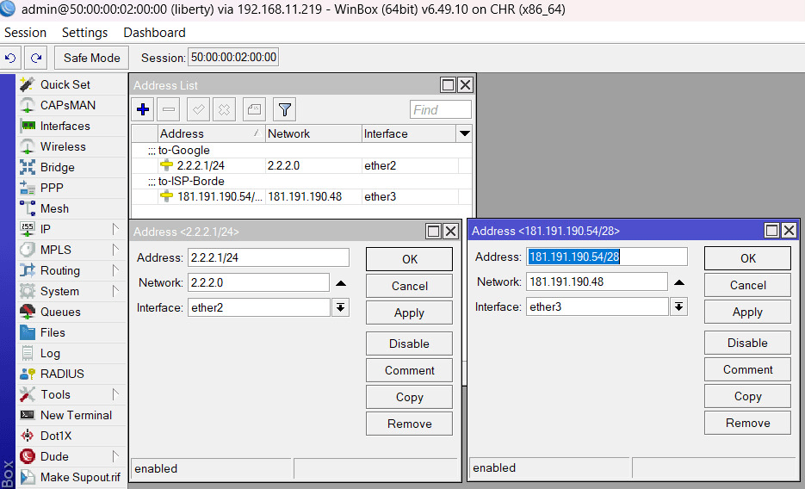Open Wireless in the sidebar

[x=71, y=146]
